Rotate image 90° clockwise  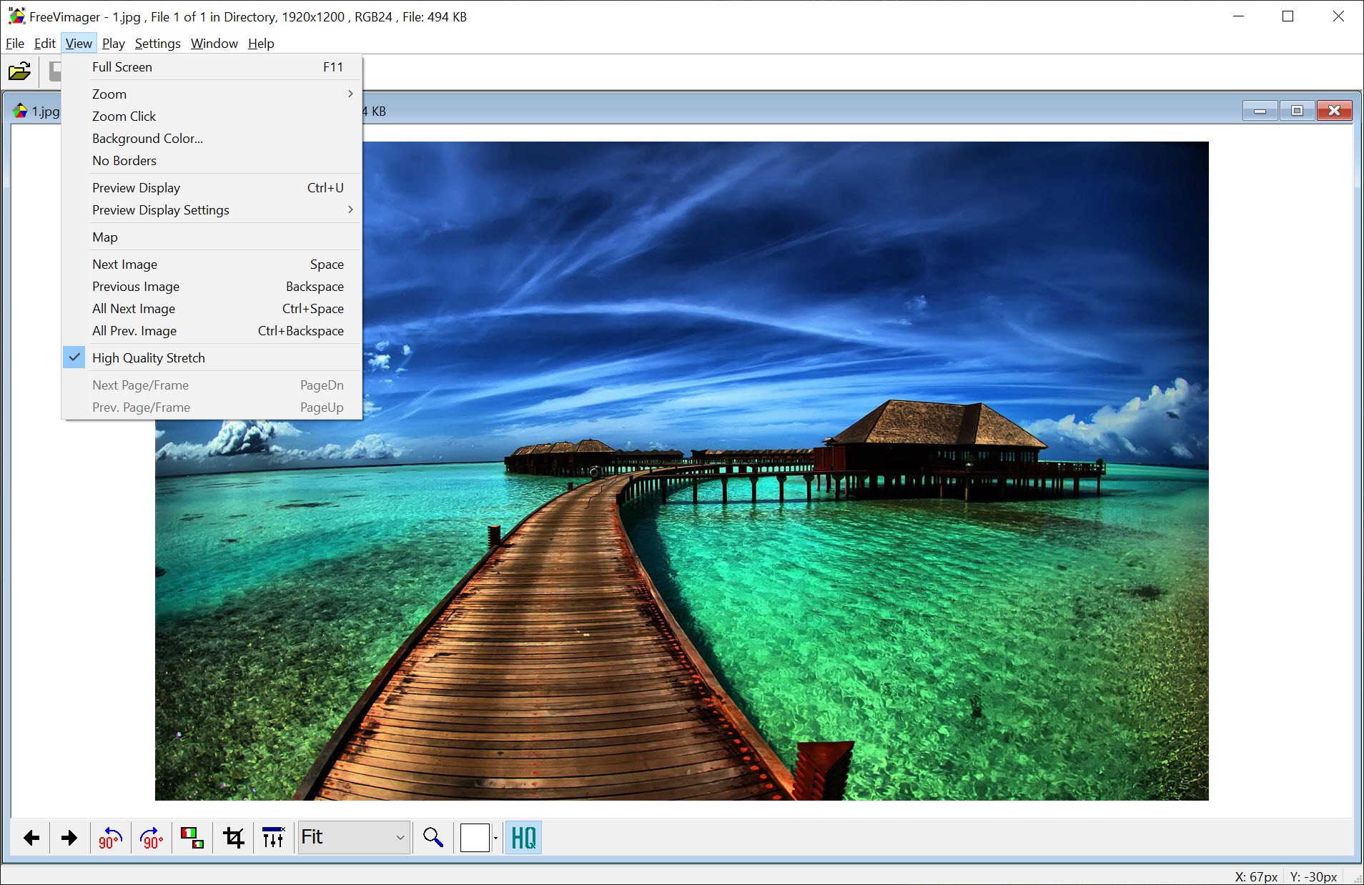(x=152, y=838)
